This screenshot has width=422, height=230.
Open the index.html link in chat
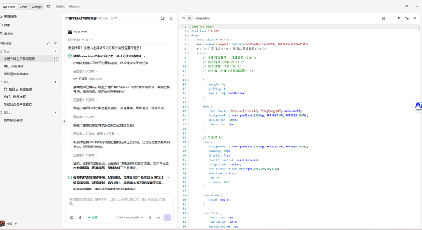coord(95,79)
